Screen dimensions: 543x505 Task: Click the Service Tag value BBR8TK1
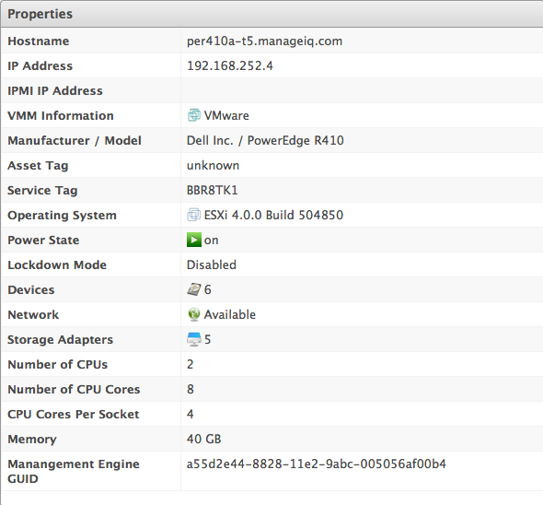[x=213, y=191]
